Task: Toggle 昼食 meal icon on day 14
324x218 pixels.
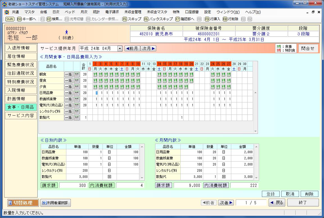Action: [x=160, y=81]
